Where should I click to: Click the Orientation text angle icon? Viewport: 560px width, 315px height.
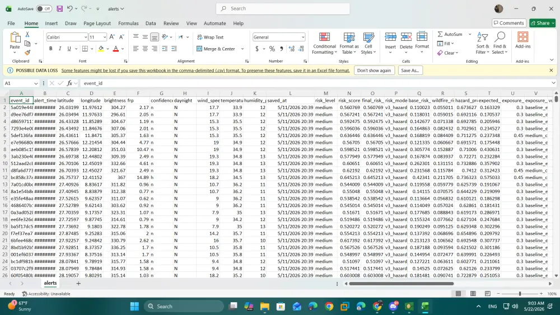(x=165, y=37)
